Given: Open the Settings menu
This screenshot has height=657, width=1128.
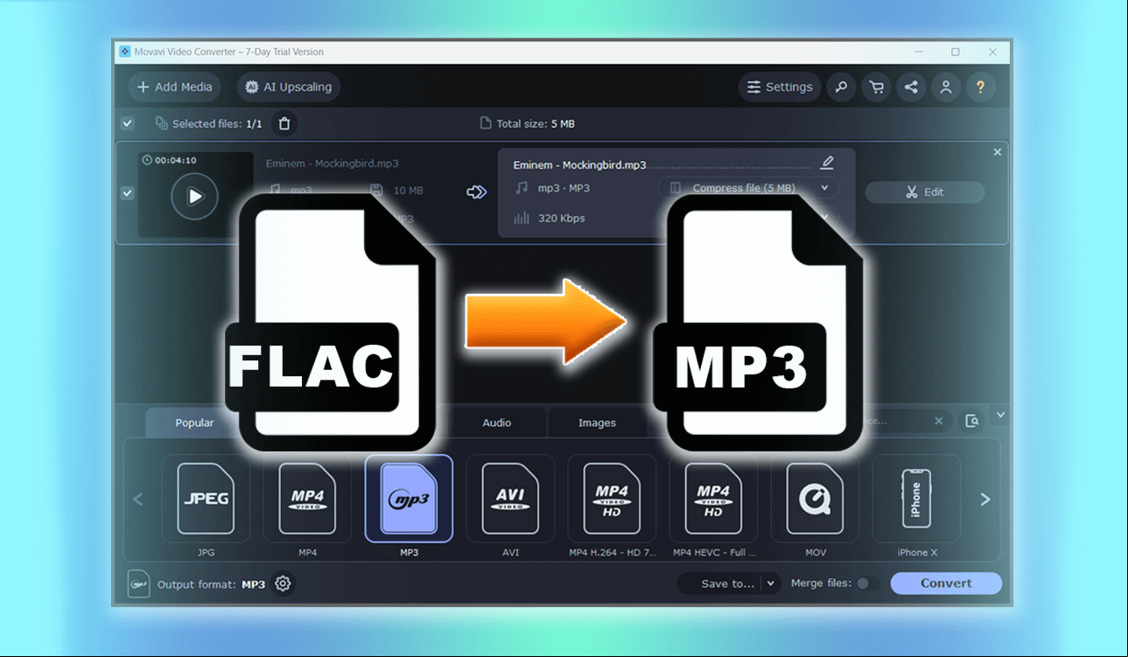Looking at the screenshot, I should (x=780, y=87).
